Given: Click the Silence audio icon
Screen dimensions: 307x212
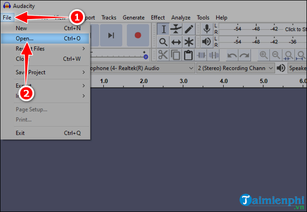Looking at the screenshot, I should point(214,55).
